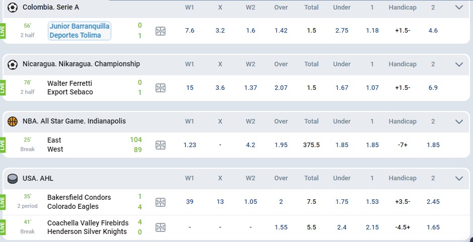Select W1 odds 7.6 for Junior Barranquilla
Screen dimensions: 473x242
click(189, 31)
